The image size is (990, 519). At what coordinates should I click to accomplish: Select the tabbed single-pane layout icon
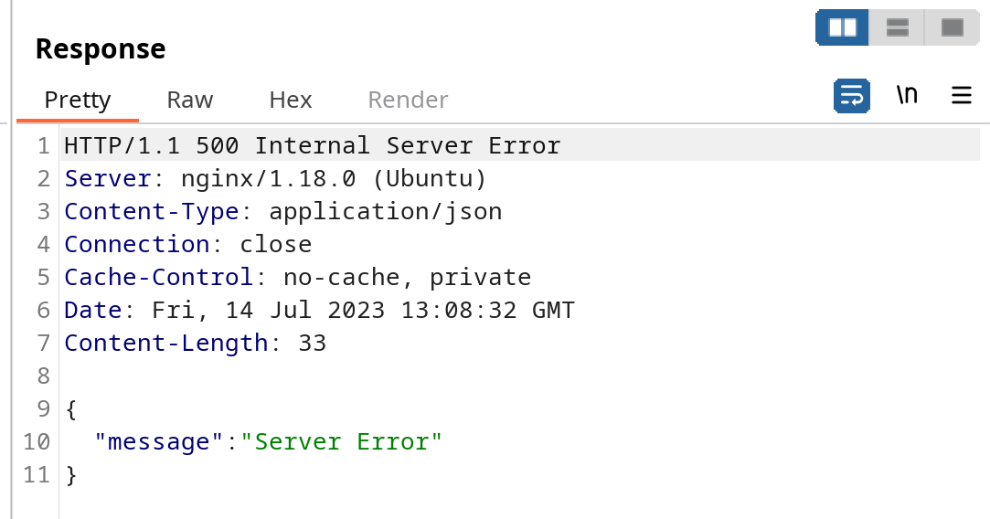[953, 27]
